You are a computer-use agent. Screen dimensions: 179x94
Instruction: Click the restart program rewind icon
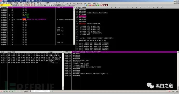[13, 5]
